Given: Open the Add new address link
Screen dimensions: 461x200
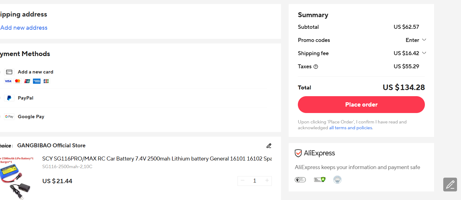Looking at the screenshot, I should (24, 28).
